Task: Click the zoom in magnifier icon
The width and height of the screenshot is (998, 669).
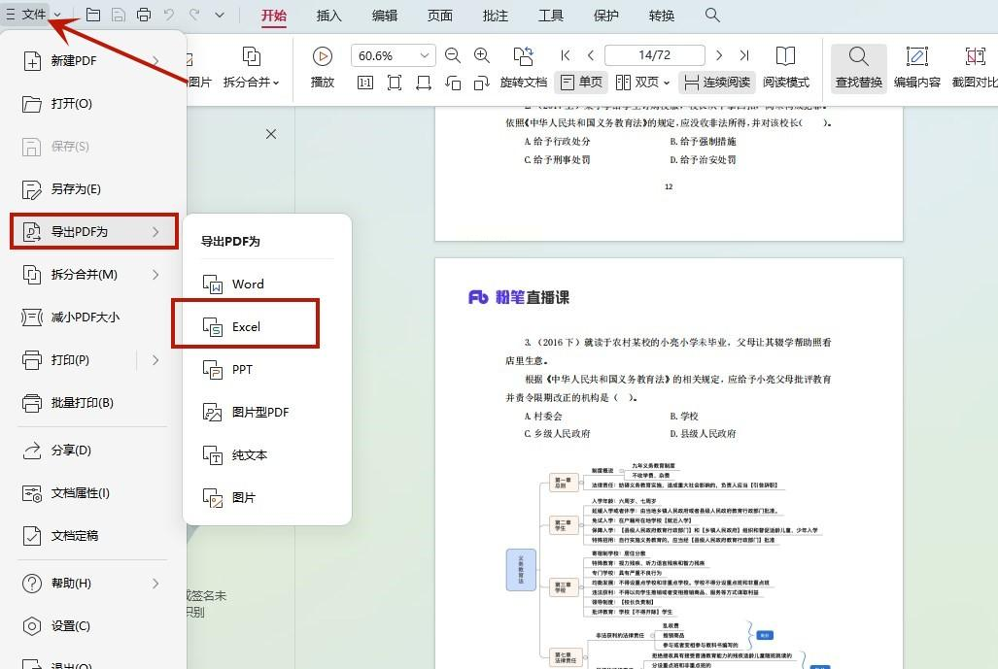Action: pyautogui.click(x=482, y=55)
